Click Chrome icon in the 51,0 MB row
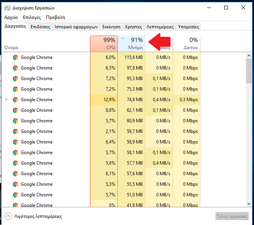 tap(16, 195)
